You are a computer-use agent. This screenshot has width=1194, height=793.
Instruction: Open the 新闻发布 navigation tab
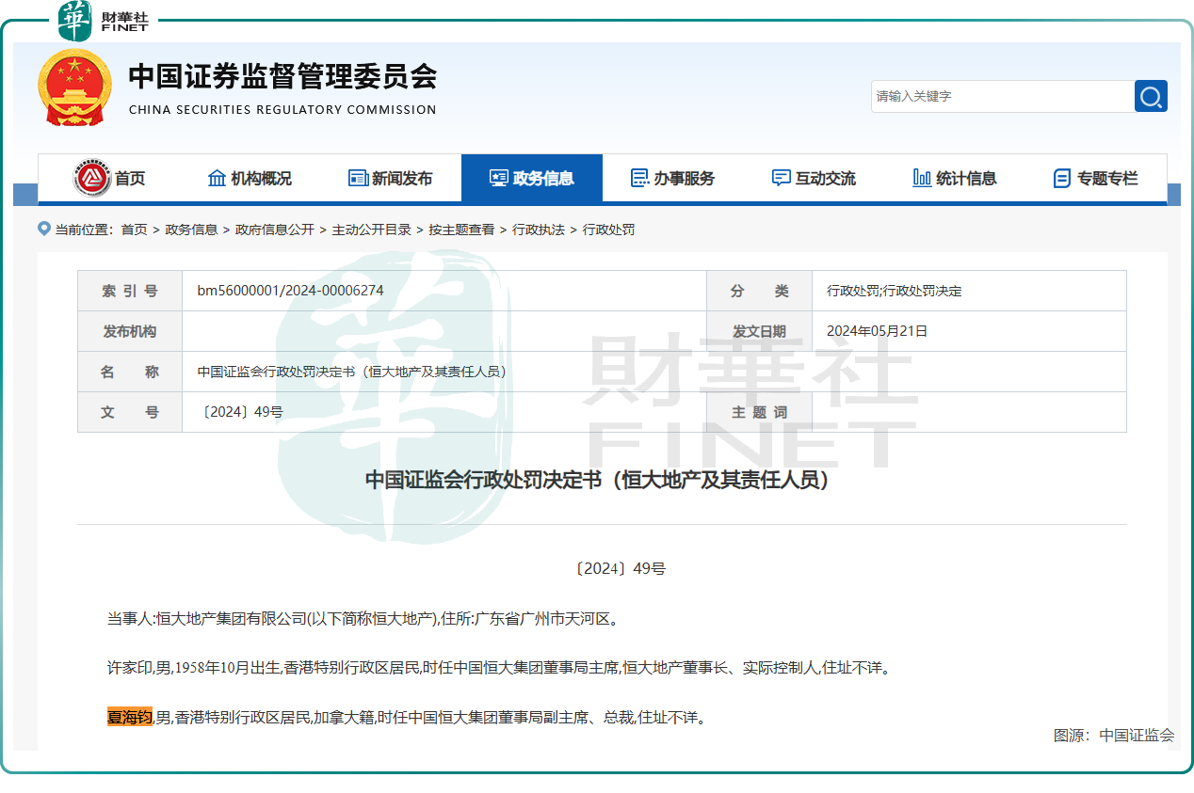tap(391, 178)
